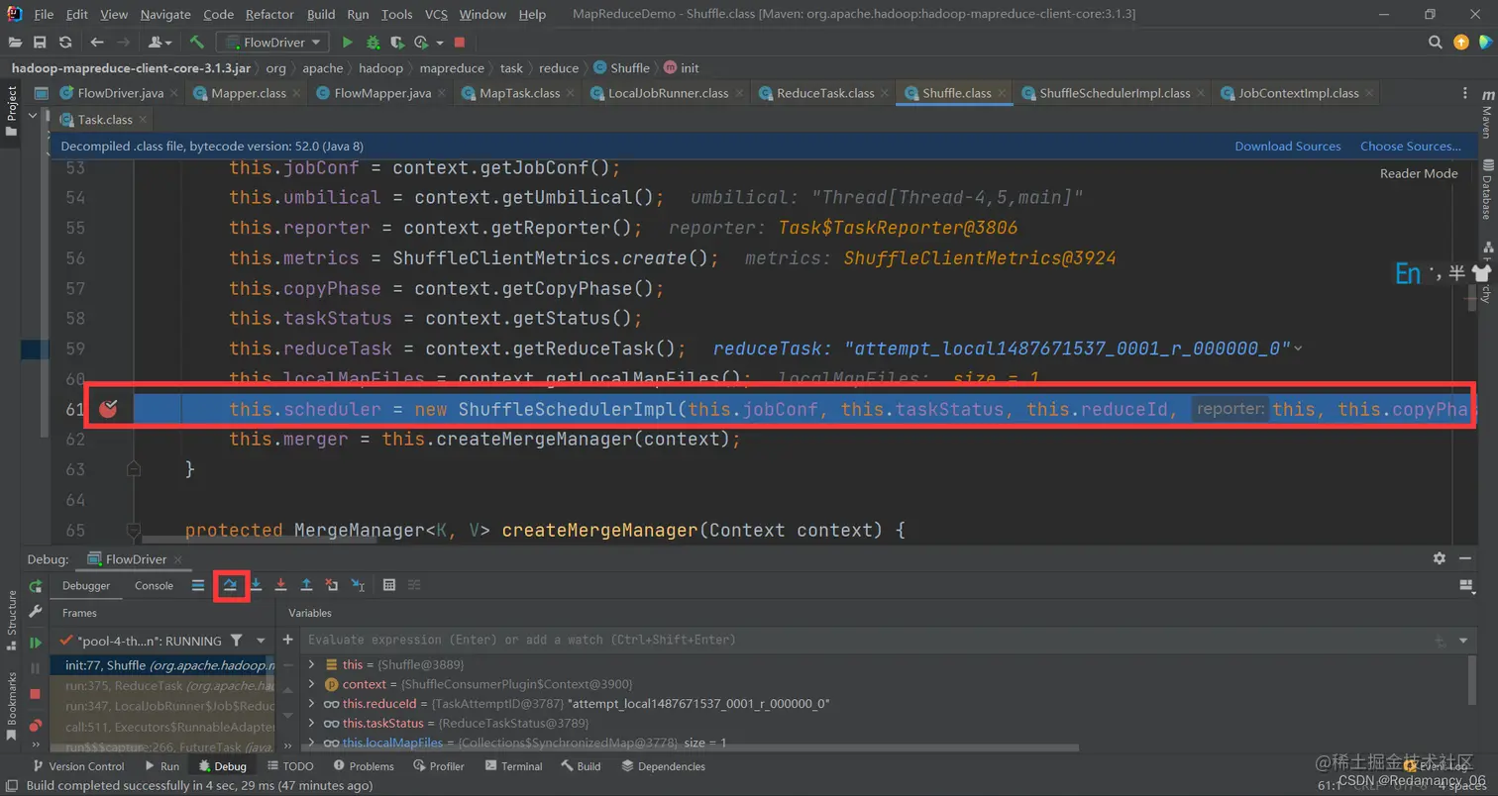Switch to the Console tab

point(154,586)
